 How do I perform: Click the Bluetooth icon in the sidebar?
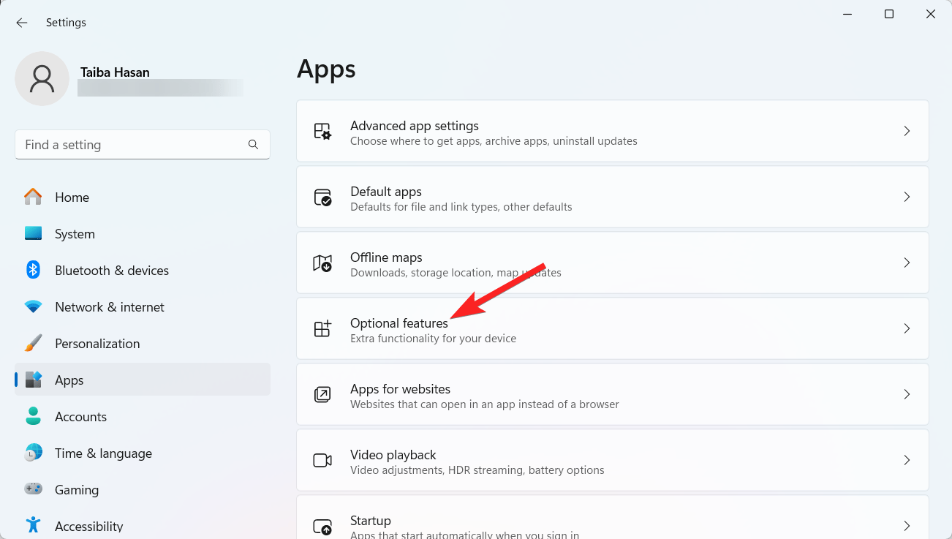coord(33,270)
